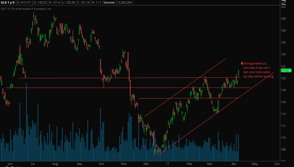Screen dimensions: 294x167
Task: Click the high value H: 121.4
Action: [x=55, y=2]
